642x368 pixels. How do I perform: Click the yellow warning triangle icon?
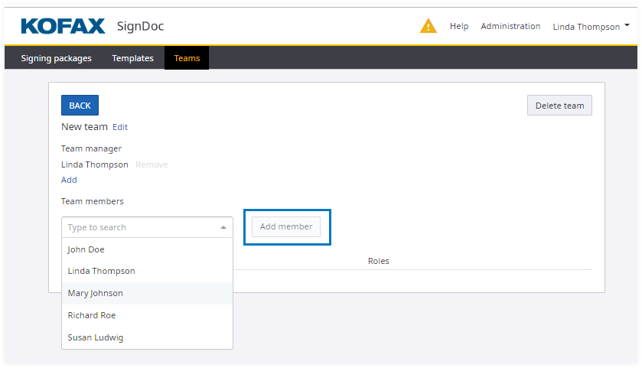point(429,26)
